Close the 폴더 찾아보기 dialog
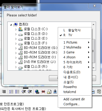 (94, 6)
